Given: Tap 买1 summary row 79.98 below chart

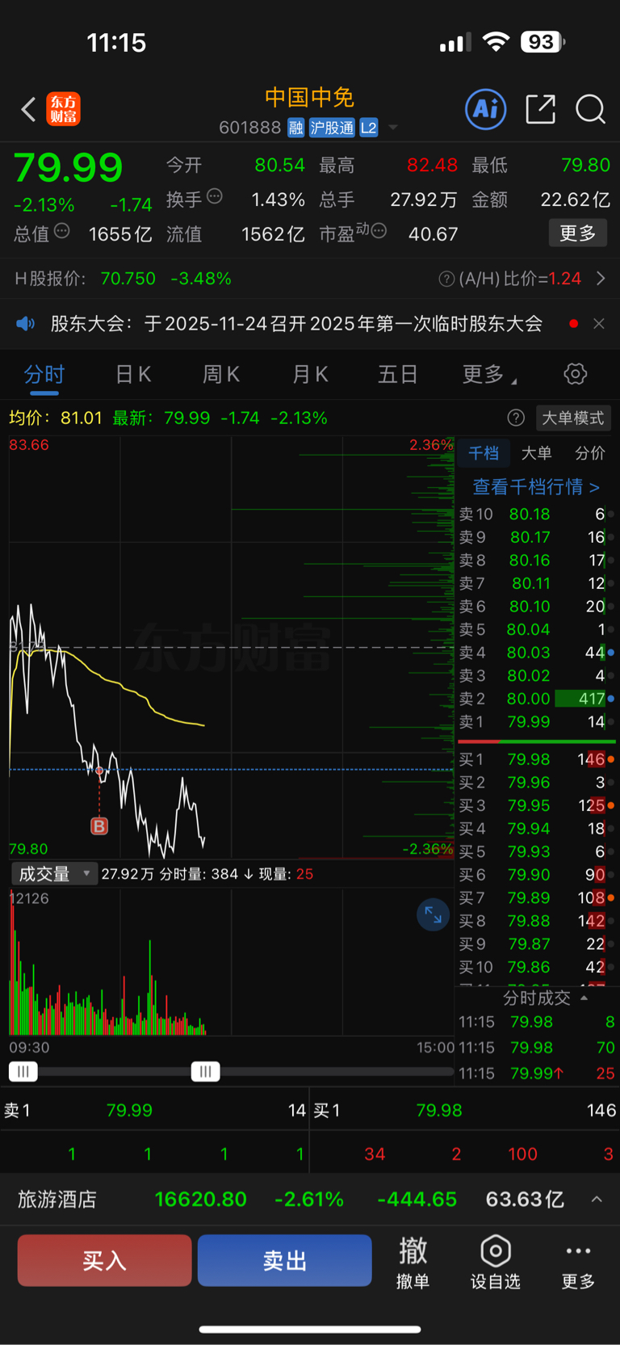Looking at the screenshot, I should coord(465,1111).
